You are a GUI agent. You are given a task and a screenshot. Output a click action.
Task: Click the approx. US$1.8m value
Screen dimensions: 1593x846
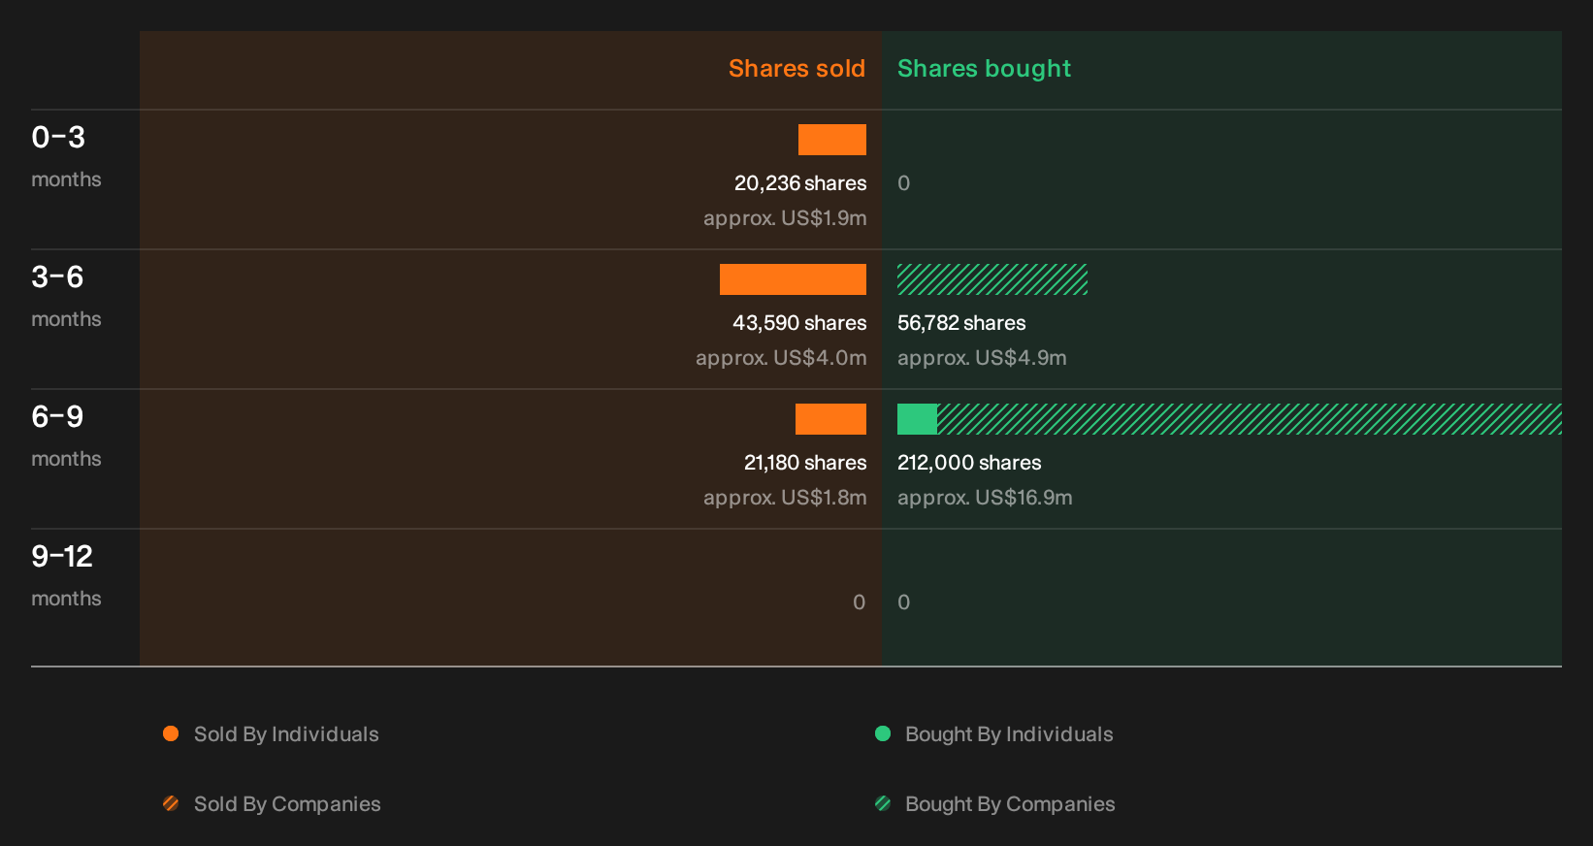pos(785,498)
